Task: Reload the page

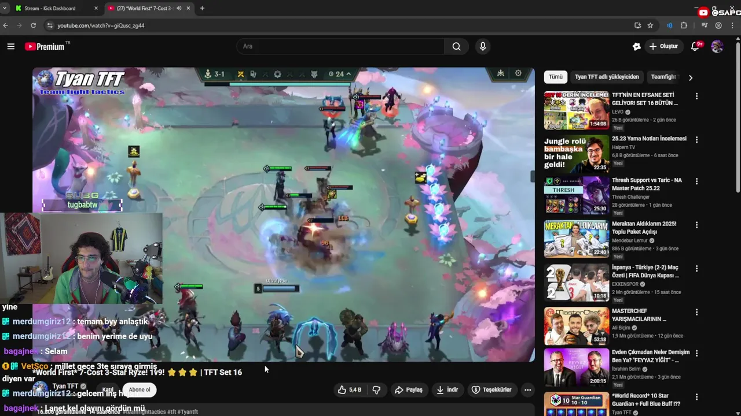Action: point(33,25)
